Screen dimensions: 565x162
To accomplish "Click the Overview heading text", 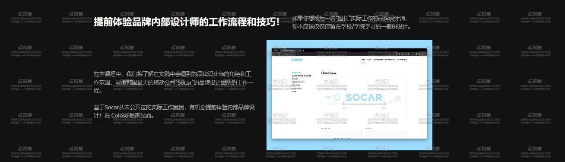I will (329, 73).
